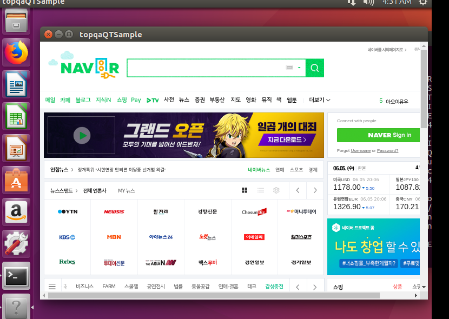449x319 pixels.
Task: Open the 지식iN service link
Action: 103,100
